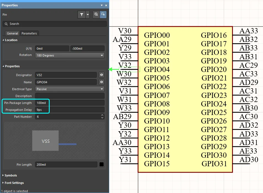The height and width of the screenshot is (193, 263).
Task: Click the GPIO00 pin name
Action: pyautogui.click(x=157, y=35)
